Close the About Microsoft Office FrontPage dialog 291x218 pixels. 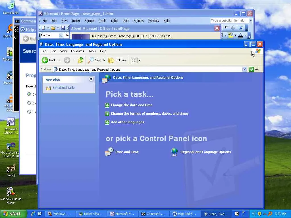pos(217,28)
